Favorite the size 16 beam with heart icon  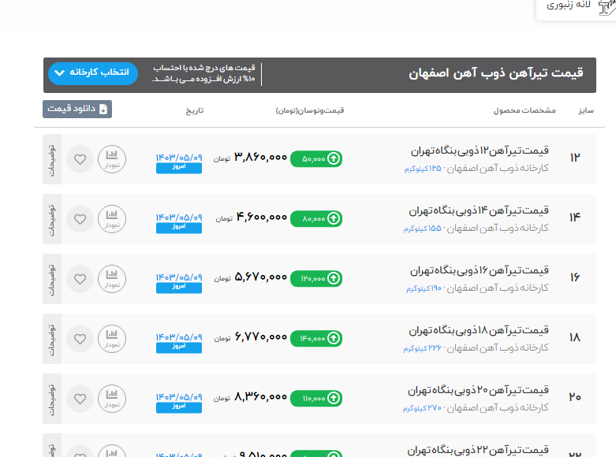point(80,278)
